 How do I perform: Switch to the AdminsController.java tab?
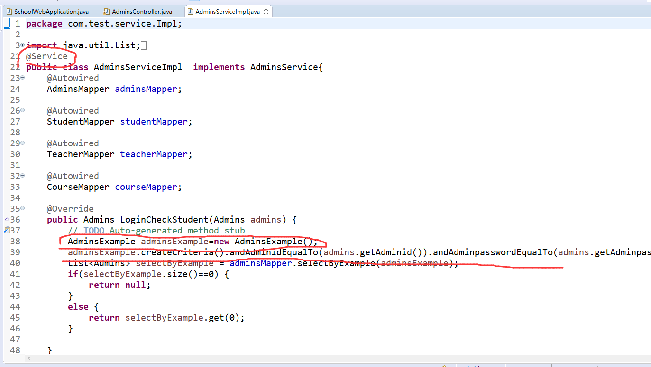(138, 11)
